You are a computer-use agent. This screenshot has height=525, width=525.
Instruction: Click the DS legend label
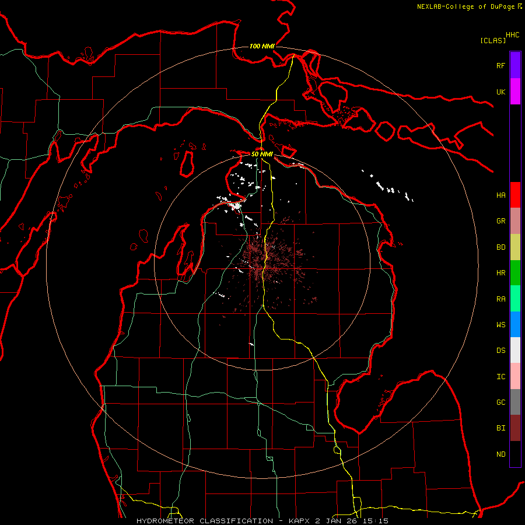[x=501, y=351]
